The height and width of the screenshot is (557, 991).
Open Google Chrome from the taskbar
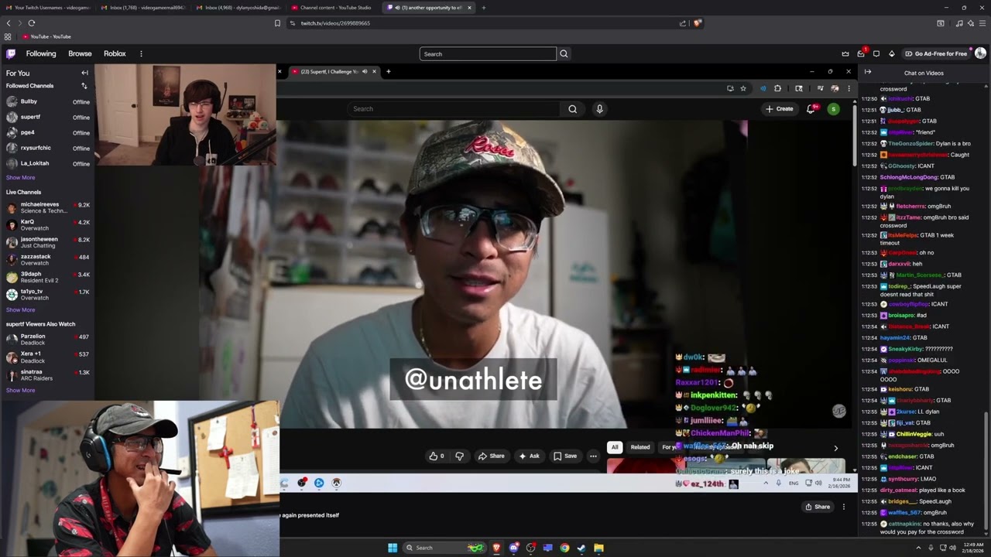564,548
